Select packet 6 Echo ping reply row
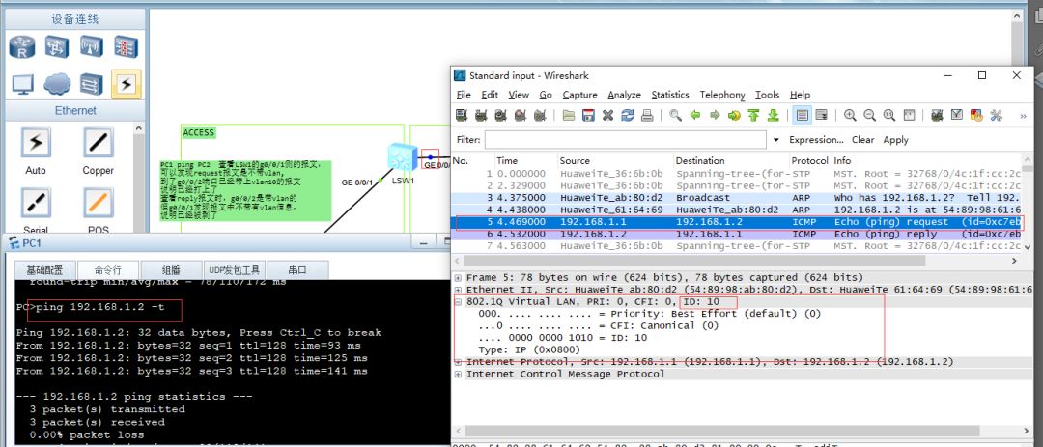 (737, 235)
